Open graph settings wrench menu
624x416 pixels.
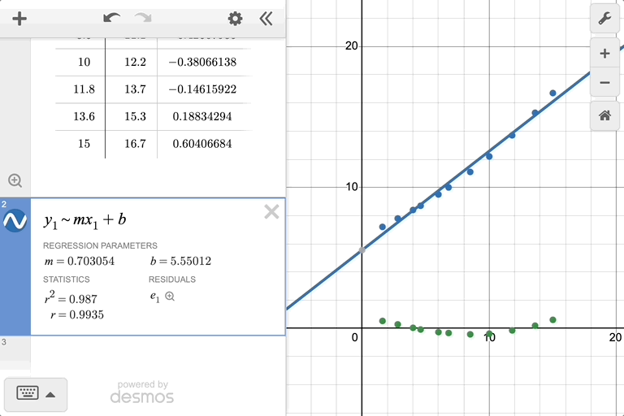[x=604, y=19]
